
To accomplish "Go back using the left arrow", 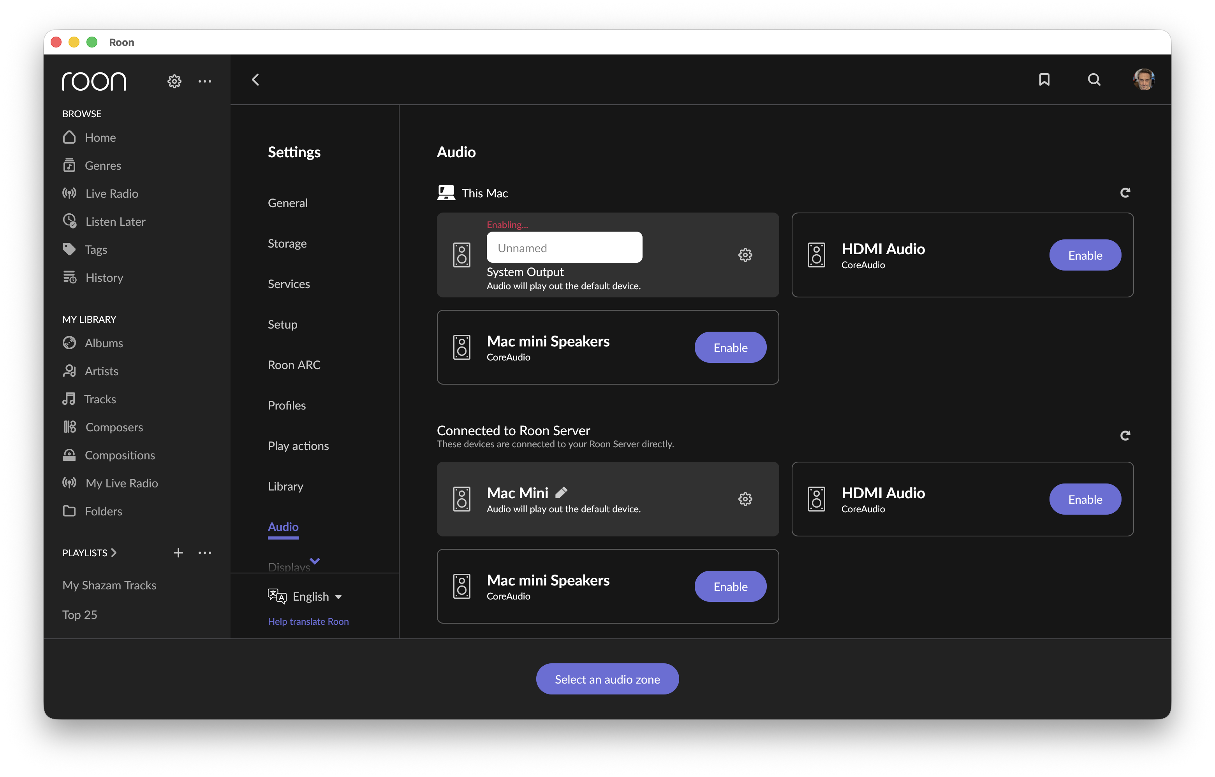I will coord(255,79).
